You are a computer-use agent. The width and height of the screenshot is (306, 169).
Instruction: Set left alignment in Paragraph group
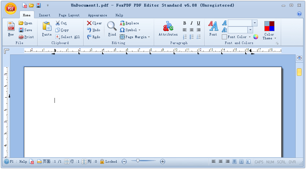point(185,30)
